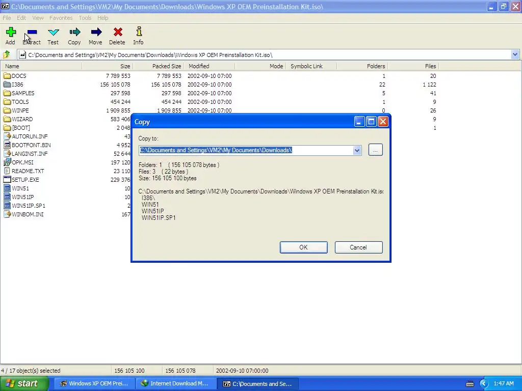This screenshot has width=522, height=391.
Task: Close the Copy dialog window
Action: click(x=383, y=122)
